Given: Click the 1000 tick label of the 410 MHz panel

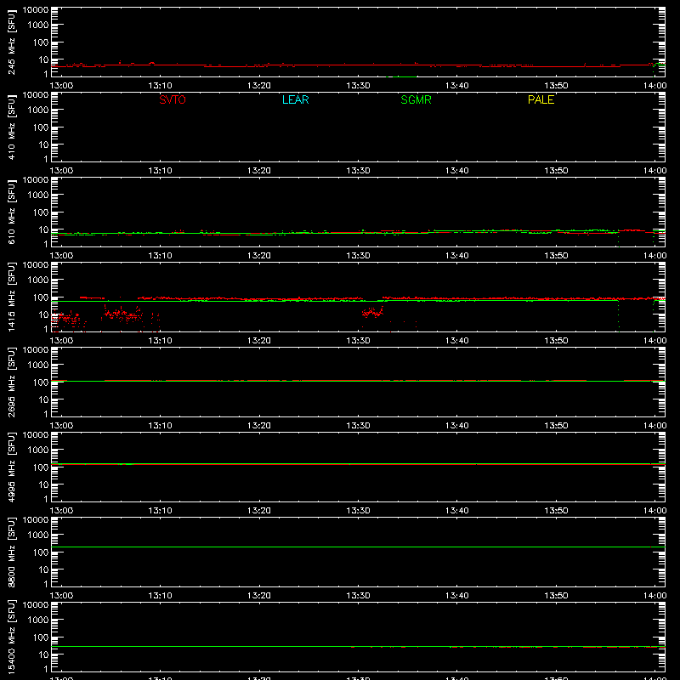Looking at the screenshot, I should pos(38,110).
